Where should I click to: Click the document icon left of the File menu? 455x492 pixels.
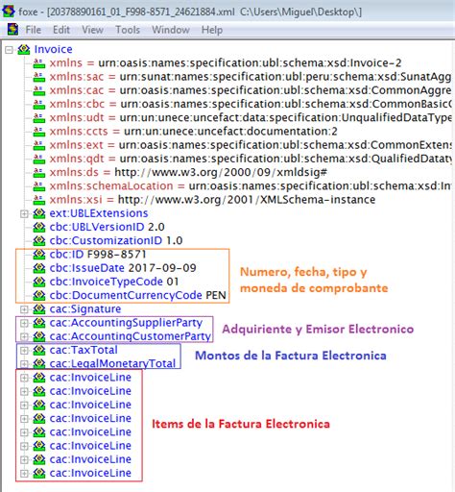[13, 30]
